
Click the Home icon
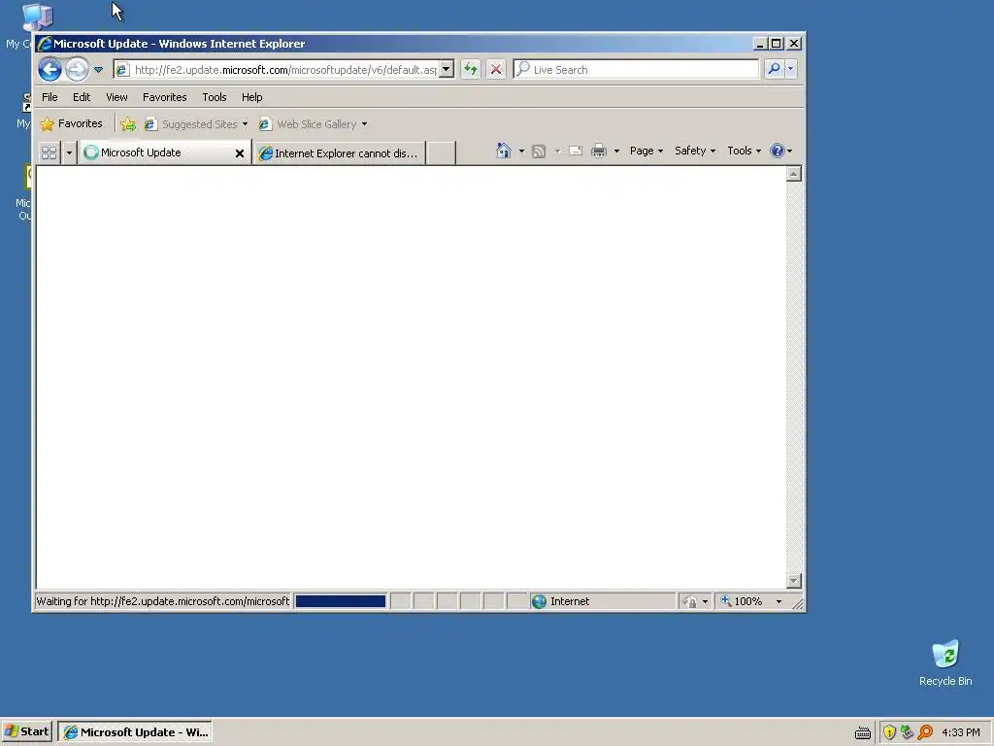[x=504, y=151]
